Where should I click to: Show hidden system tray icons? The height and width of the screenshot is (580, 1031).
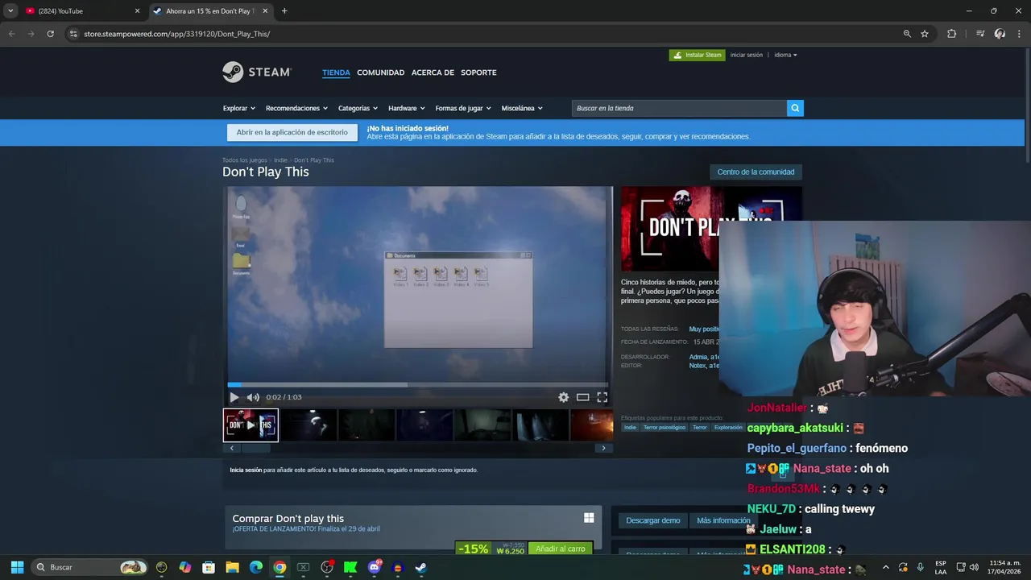click(885, 567)
